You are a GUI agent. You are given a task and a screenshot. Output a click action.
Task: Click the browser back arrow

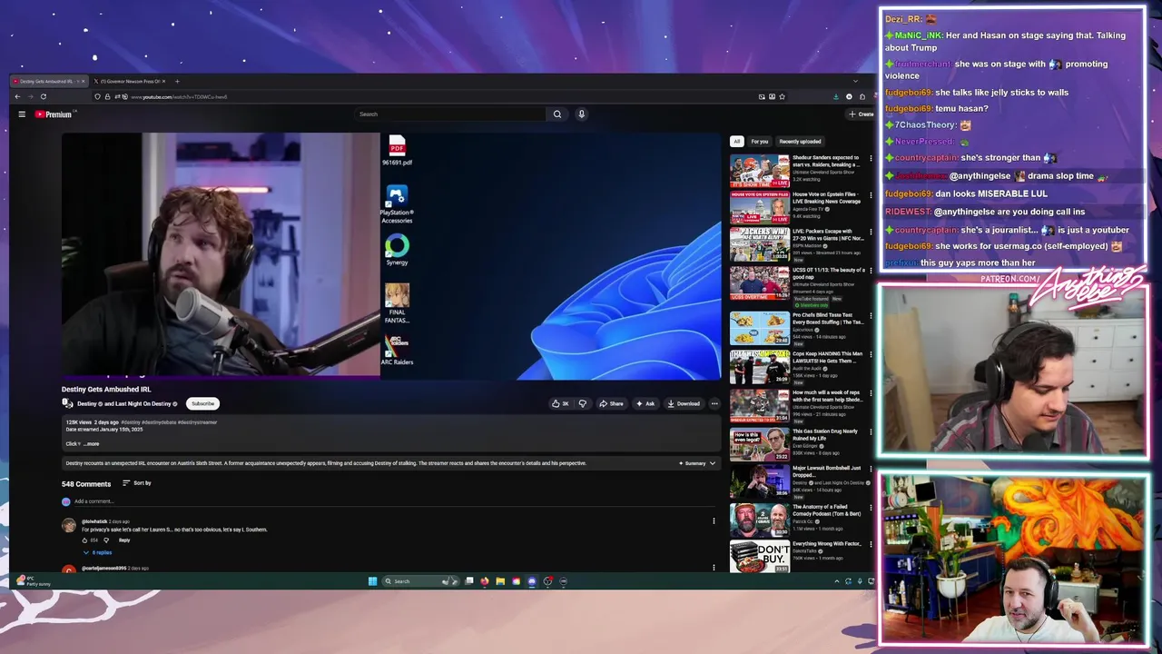point(16,96)
